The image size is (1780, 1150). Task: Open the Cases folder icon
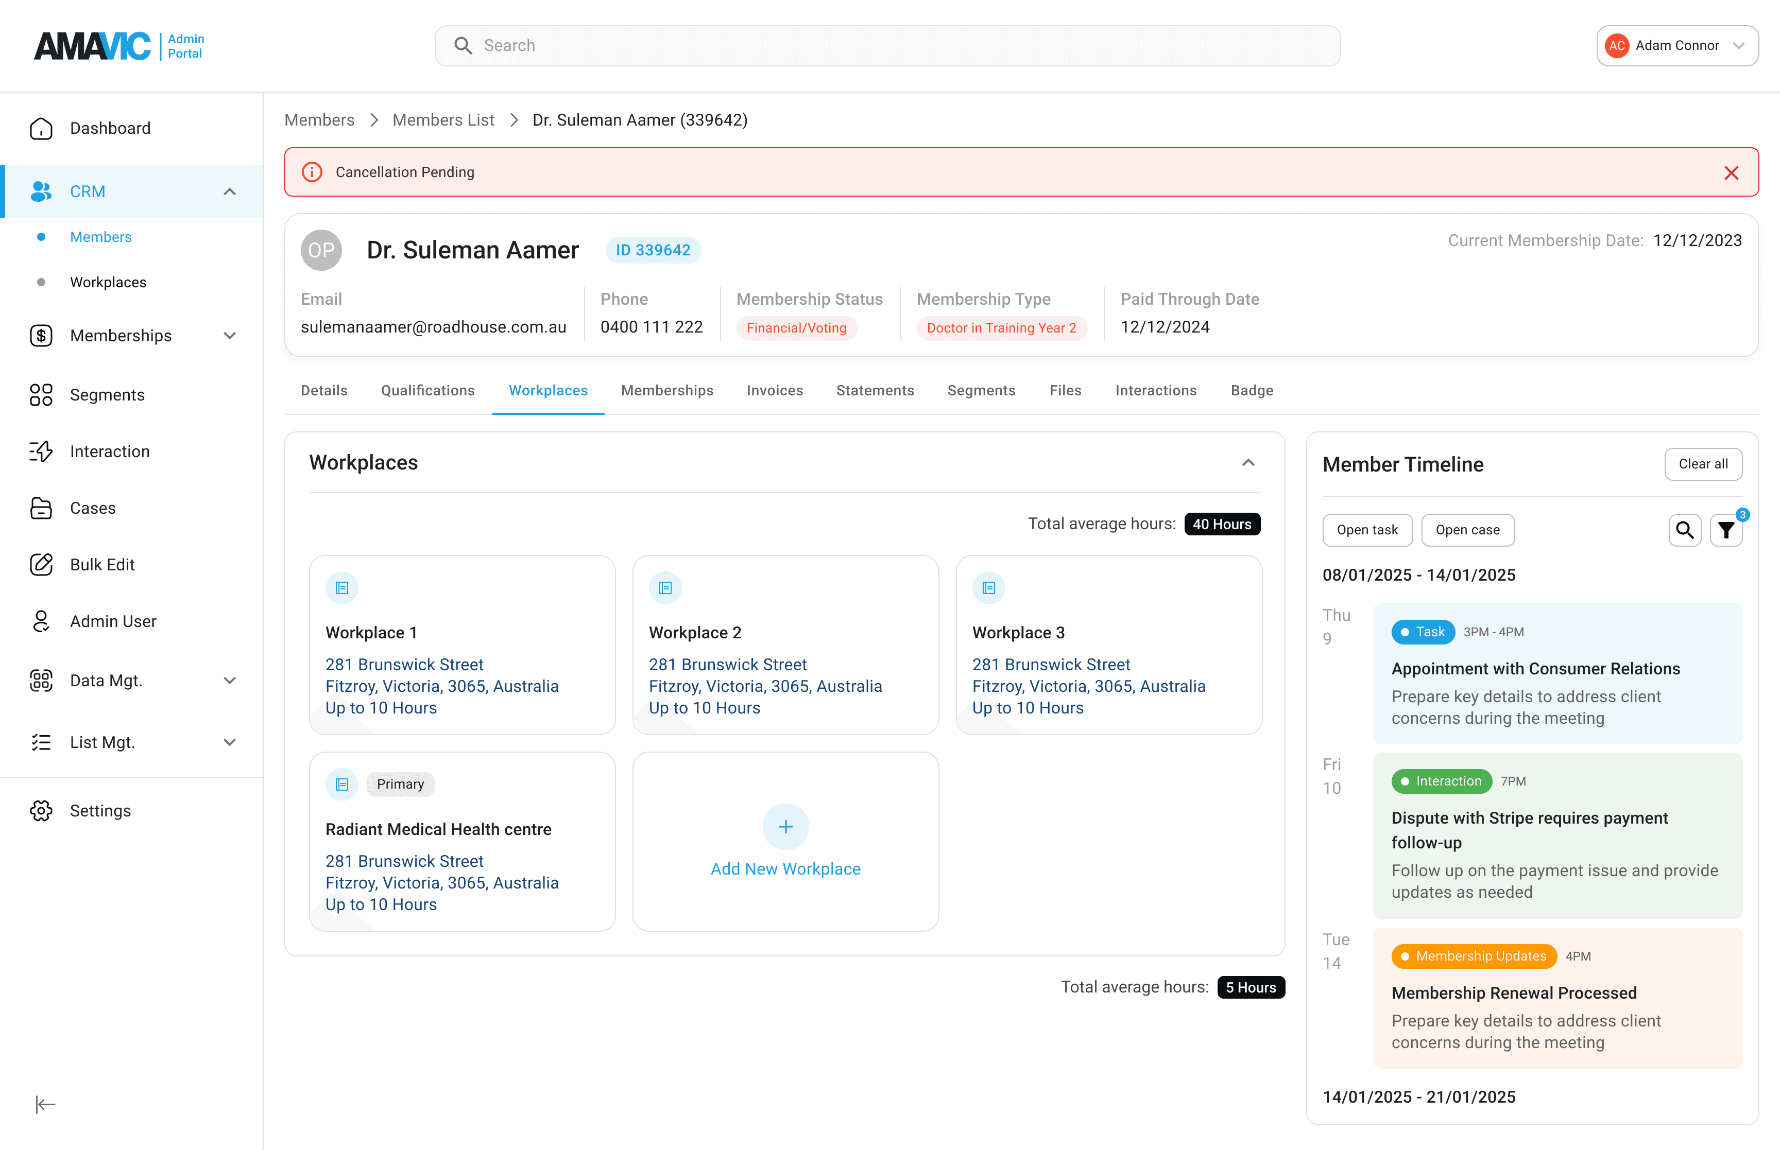pyautogui.click(x=41, y=508)
